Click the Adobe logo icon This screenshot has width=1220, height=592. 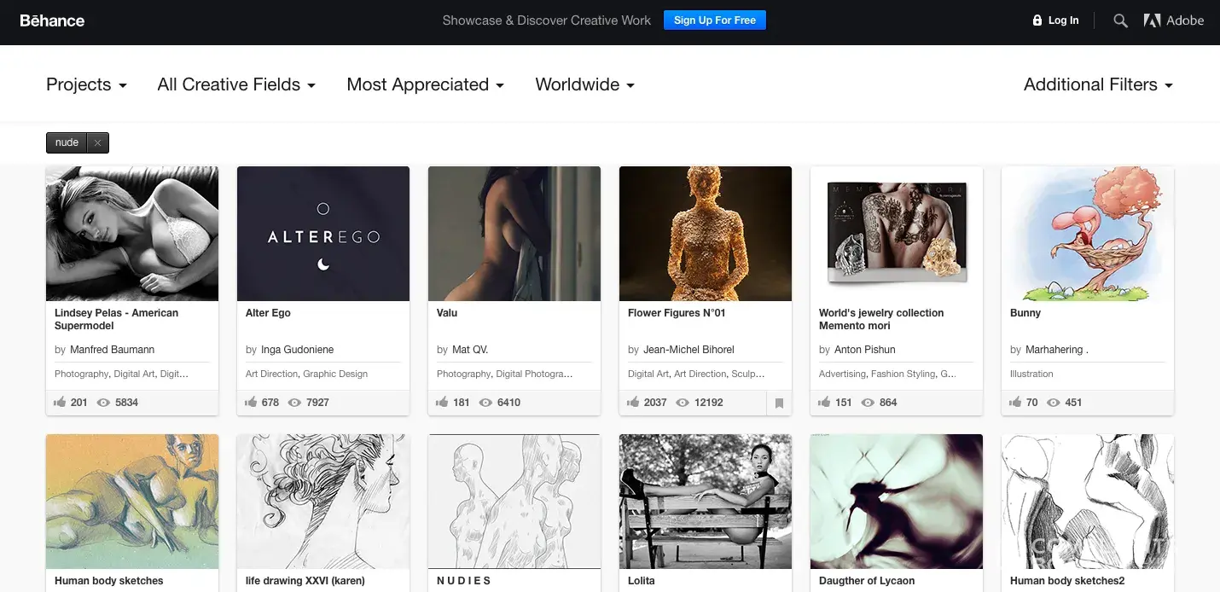(x=1152, y=20)
